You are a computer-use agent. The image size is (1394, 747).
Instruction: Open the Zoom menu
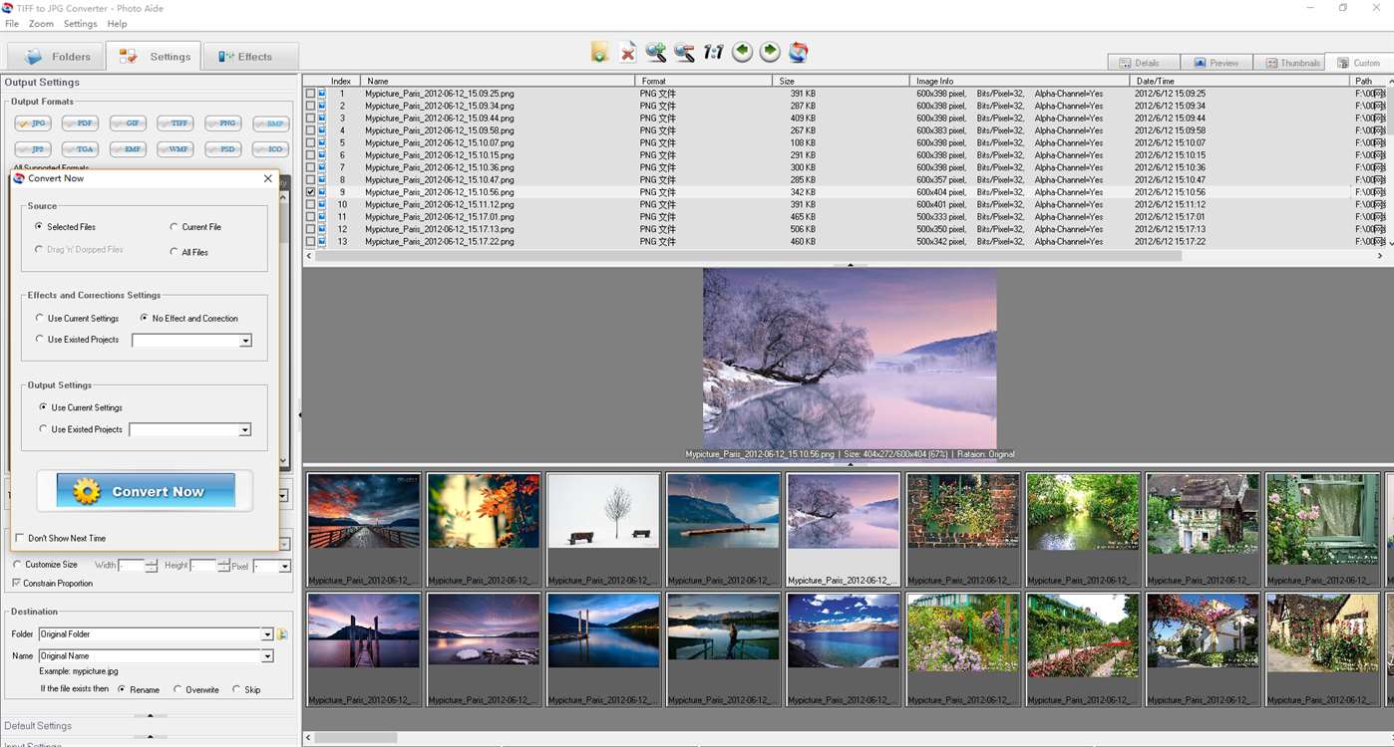pyautogui.click(x=41, y=24)
